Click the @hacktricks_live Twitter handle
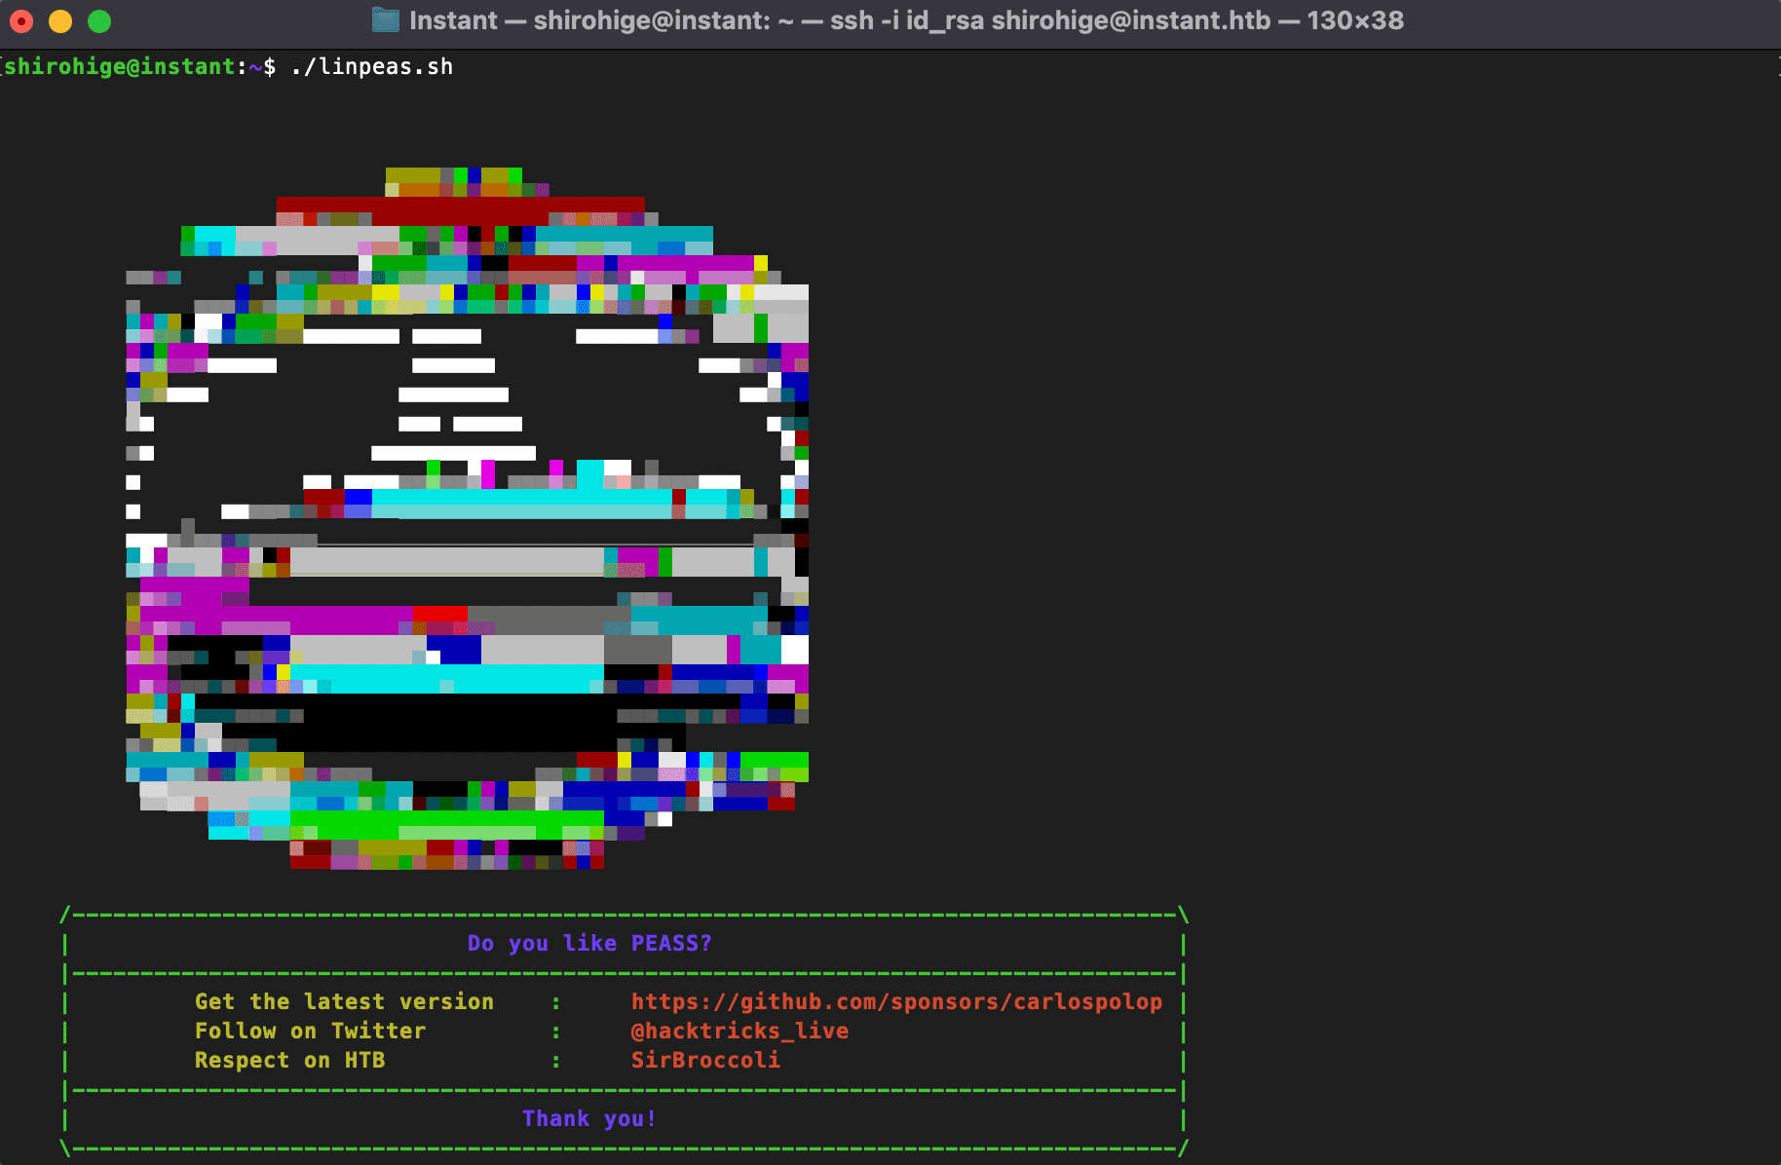Screen dimensions: 1781x1165 pyautogui.click(x=739, y=1031)
